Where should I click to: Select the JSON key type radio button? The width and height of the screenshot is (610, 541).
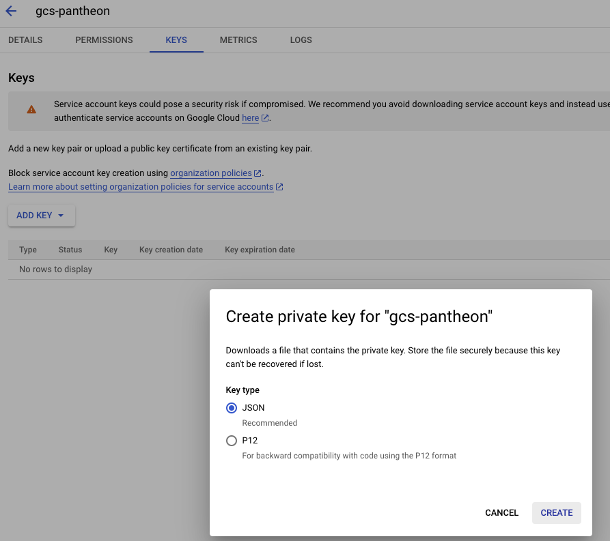[232, 408]
